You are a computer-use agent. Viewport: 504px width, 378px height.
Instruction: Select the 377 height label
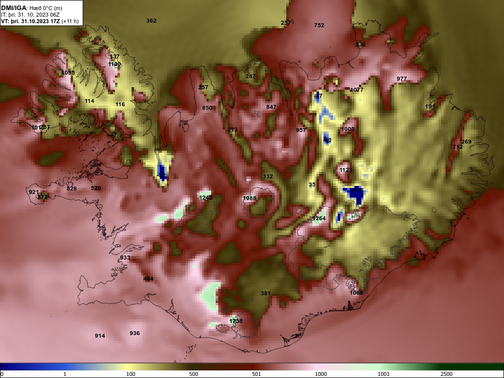pyautogui.click(x=42, y=198)
